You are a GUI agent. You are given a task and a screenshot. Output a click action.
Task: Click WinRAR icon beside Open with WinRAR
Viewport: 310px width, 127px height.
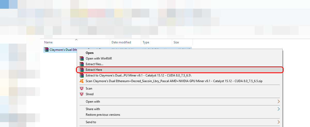[82, 58]
